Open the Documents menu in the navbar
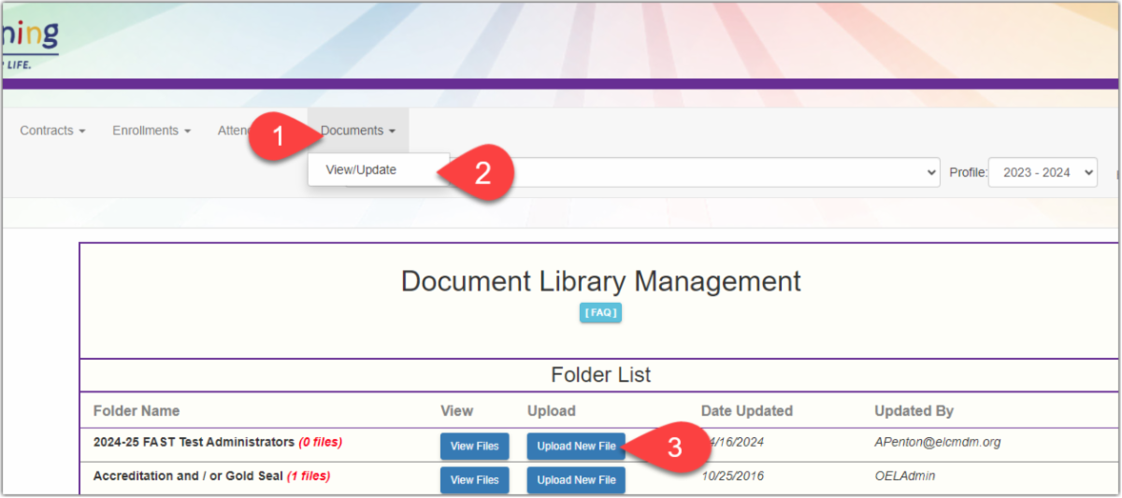This screenshot has width=1122, height=498. click(x=357, y=131)
